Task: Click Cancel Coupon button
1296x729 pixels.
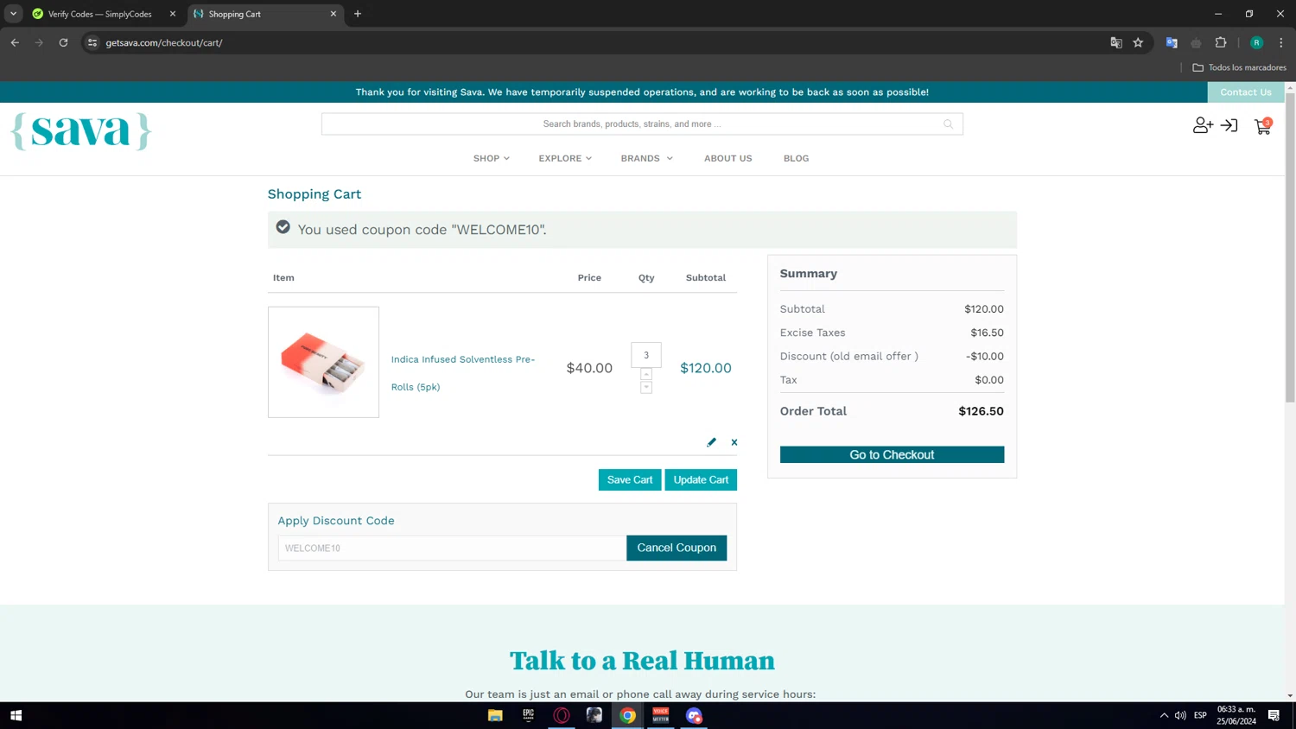Action: (677, 548)
